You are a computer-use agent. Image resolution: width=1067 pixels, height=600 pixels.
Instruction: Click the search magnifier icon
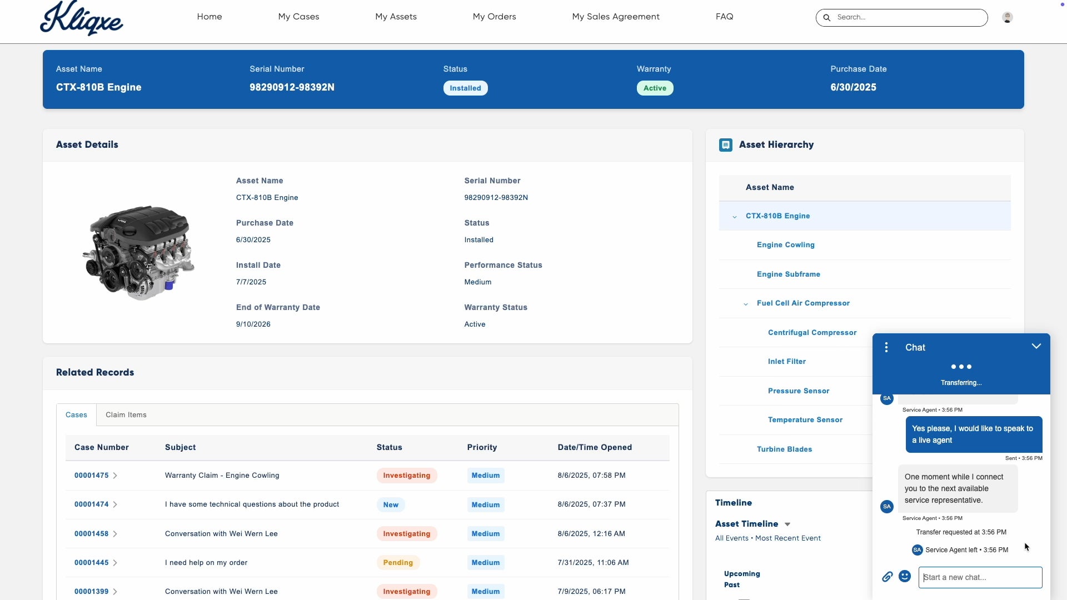[x=827, y=17]
